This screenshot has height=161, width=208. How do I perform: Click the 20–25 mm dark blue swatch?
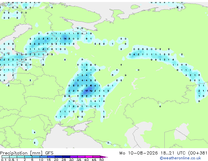pyautogui.click(x=59, y=157)
